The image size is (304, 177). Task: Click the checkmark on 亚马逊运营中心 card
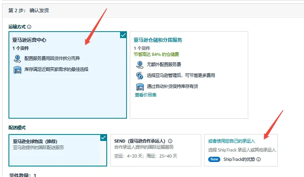(123, 35)
